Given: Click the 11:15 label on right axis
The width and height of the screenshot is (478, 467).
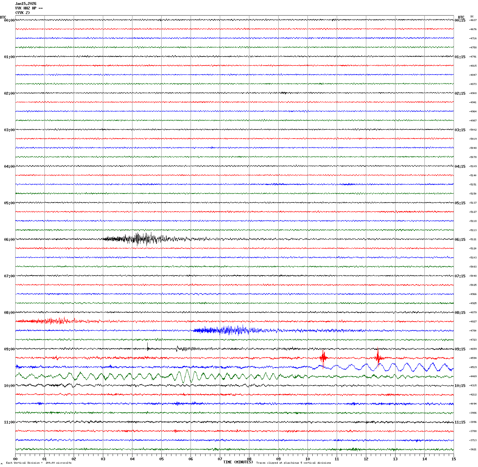Looking at the screenshot, I should pos(460,422).
